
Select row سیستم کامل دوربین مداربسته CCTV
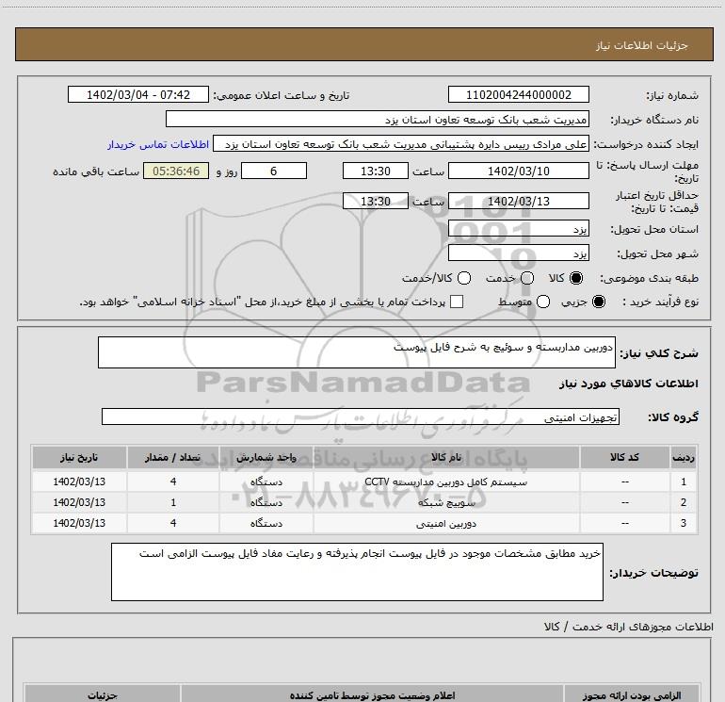(x=364, y=482)
